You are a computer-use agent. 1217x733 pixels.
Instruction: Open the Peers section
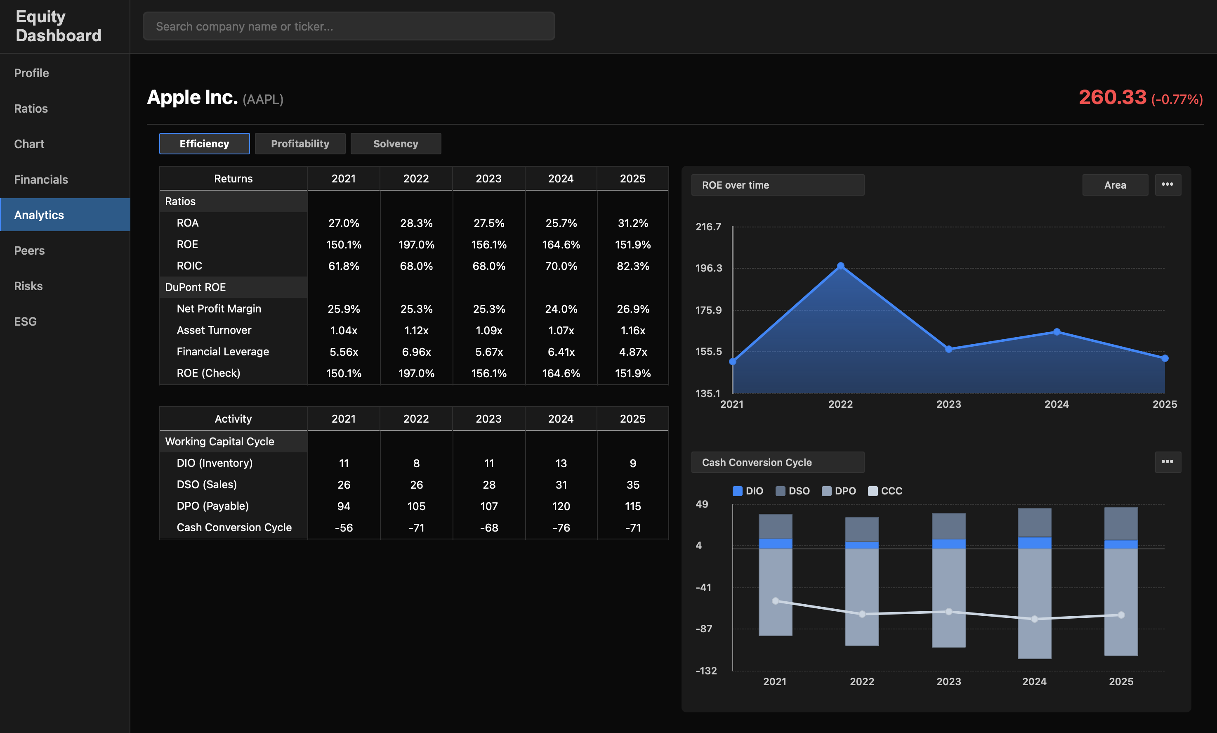tap(29, 251)
